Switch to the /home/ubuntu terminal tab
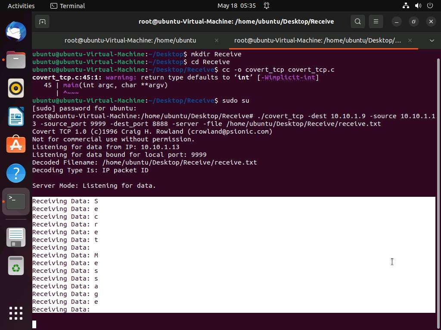This screenshot has width=441, height=330. tap(130, 40)
